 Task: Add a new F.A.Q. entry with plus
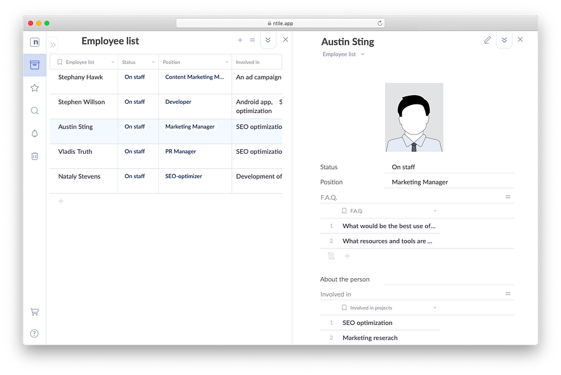347,256
